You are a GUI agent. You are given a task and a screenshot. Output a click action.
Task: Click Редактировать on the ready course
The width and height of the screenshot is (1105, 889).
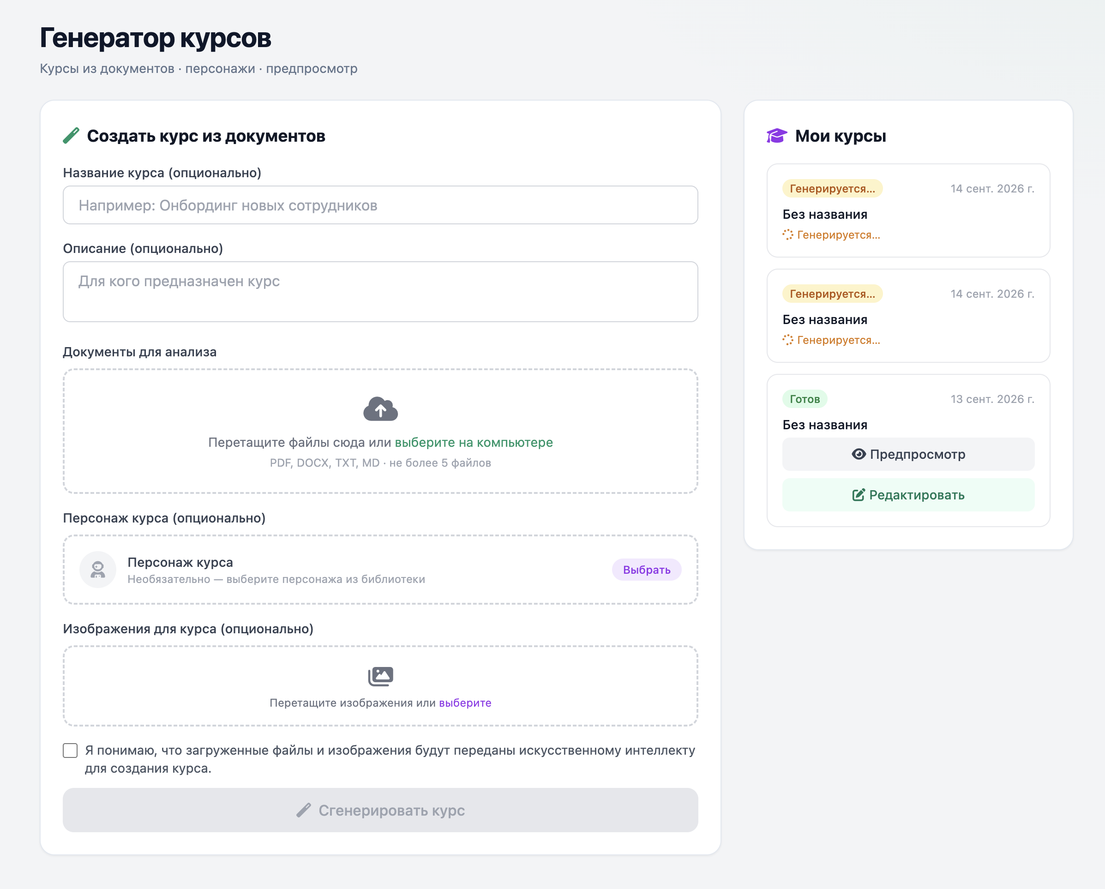(x=908, y=495)
